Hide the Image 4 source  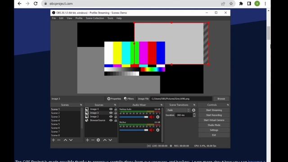click(x=111, y=109)
